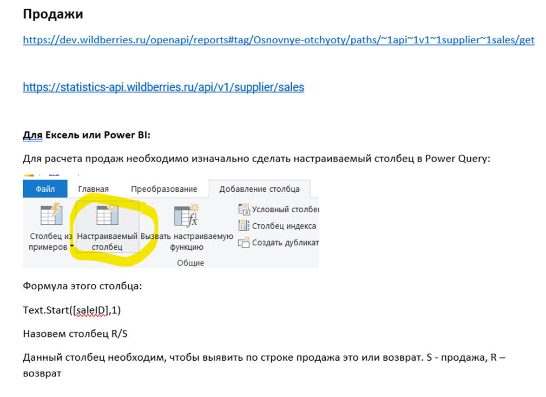Screen dimensions: 546x397
Task: Click the Создать дубликат label
Action: click(x=285, y=243)
